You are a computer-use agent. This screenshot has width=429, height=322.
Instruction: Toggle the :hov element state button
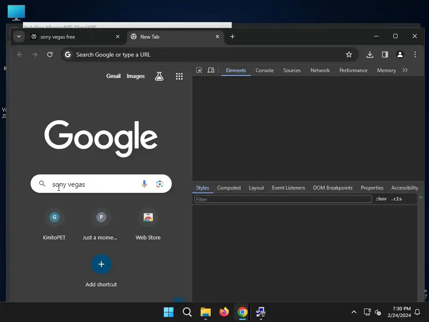(381, 199)
